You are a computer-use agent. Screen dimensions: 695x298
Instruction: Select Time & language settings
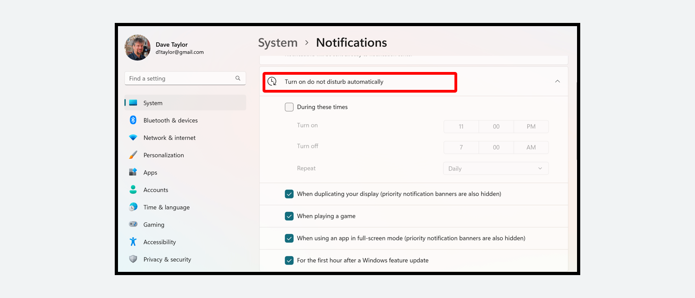(166, 207)
